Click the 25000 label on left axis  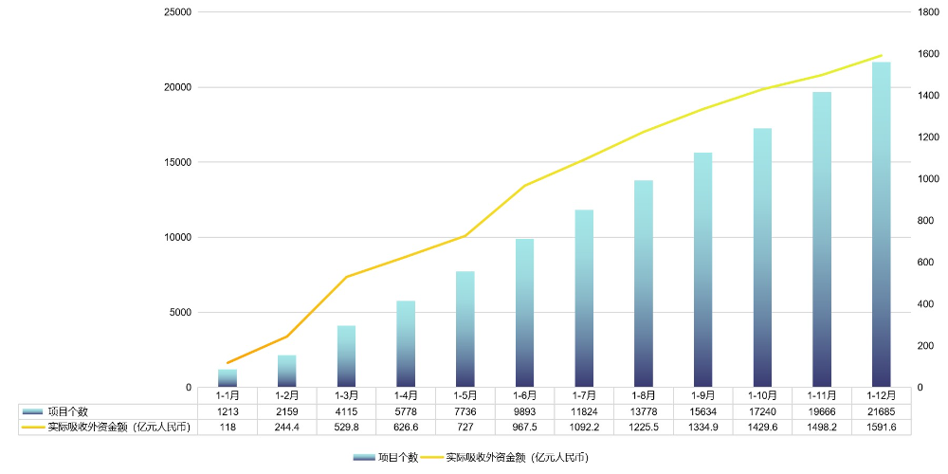[x=178, y=12]
